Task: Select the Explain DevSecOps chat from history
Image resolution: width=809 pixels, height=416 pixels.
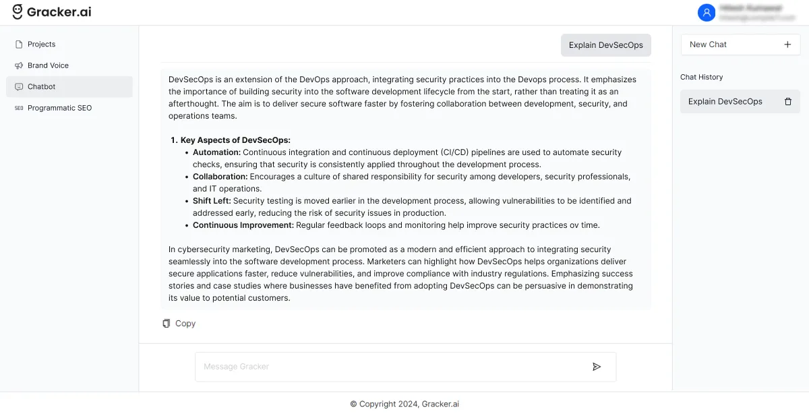Action: pos(725,101)
